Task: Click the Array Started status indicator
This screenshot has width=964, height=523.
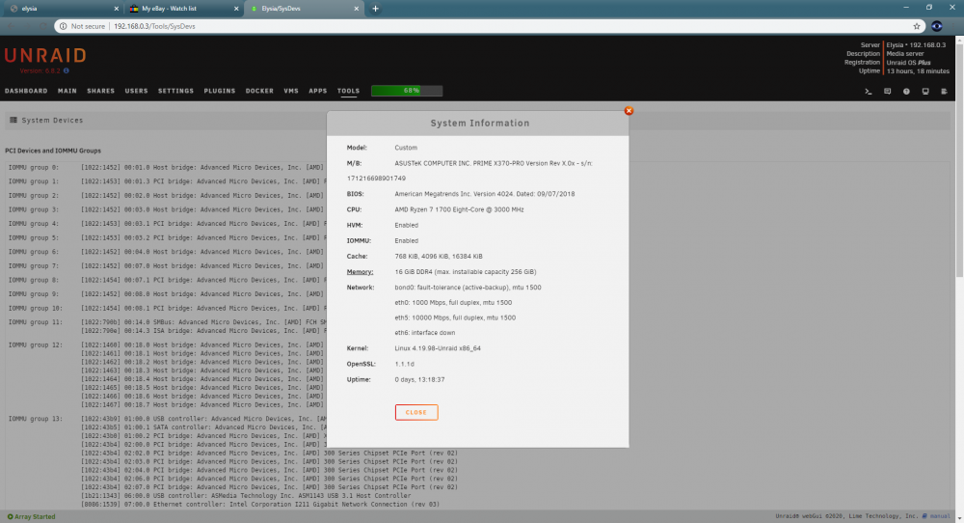Action: pos(32,517)
